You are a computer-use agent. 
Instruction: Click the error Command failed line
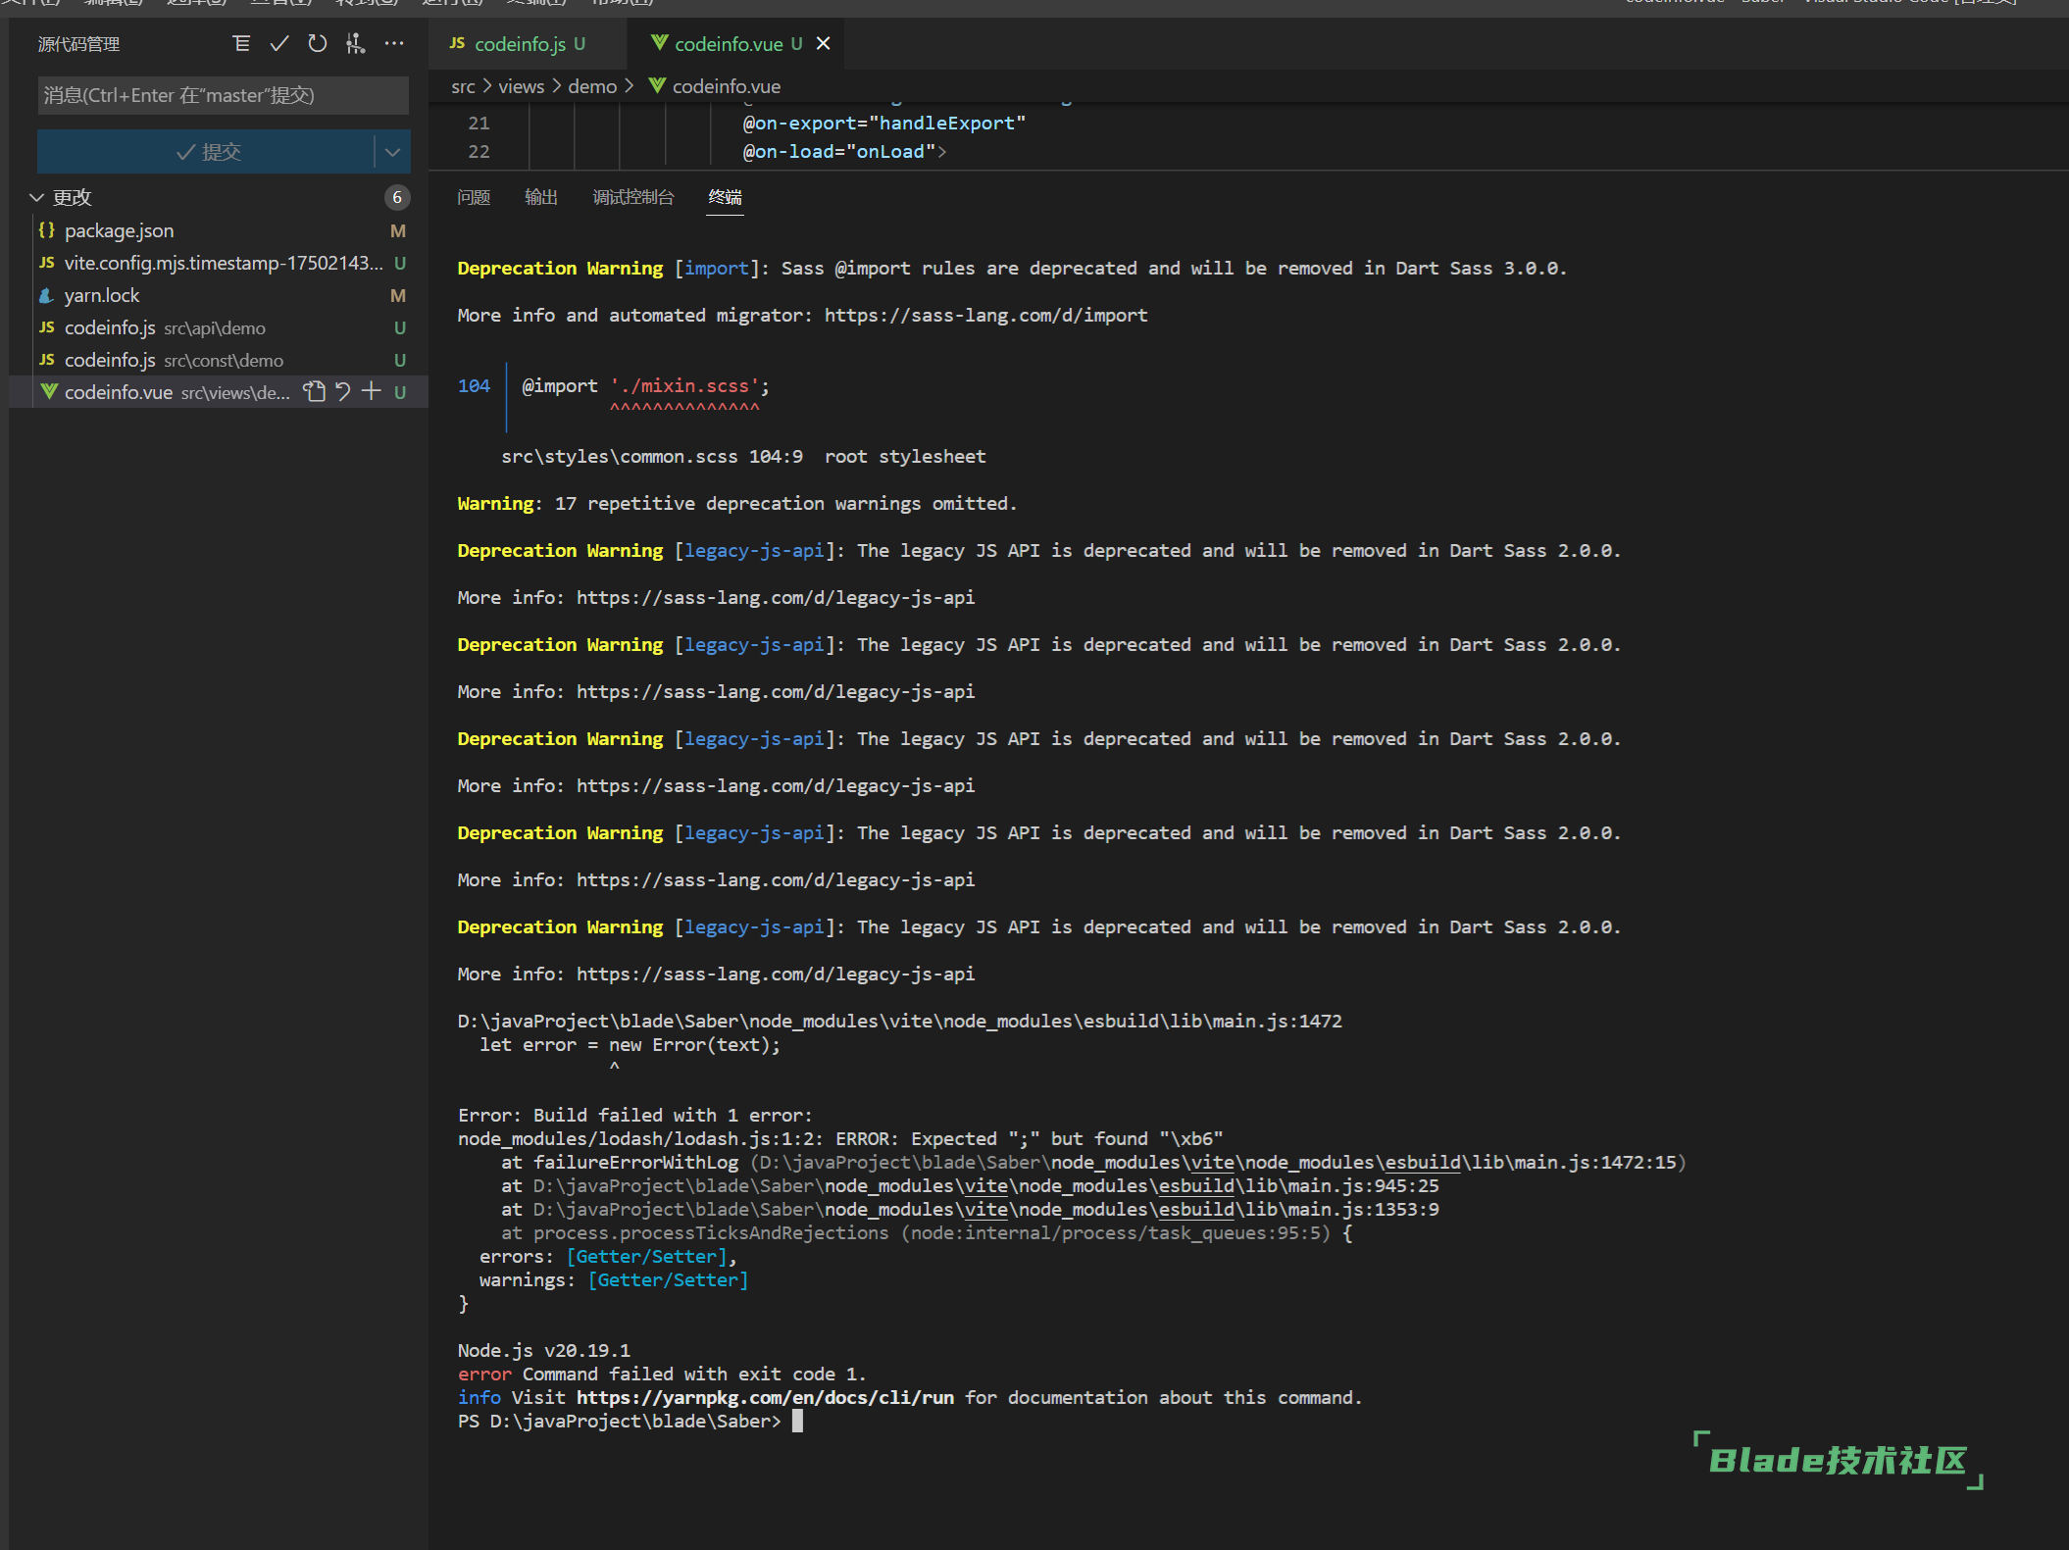(662, 1374)
